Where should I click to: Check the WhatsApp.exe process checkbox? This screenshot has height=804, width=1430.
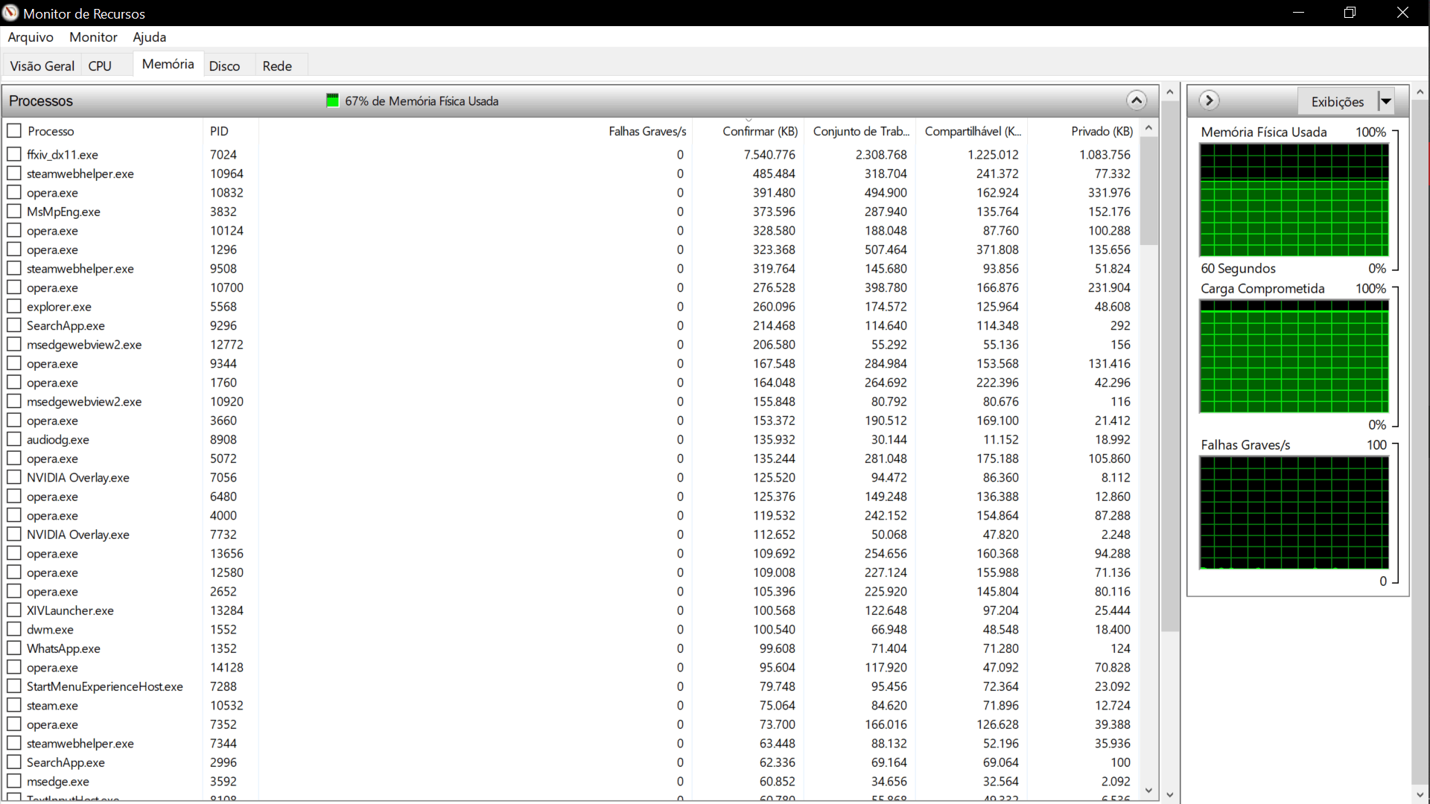[x=14, y=648]
